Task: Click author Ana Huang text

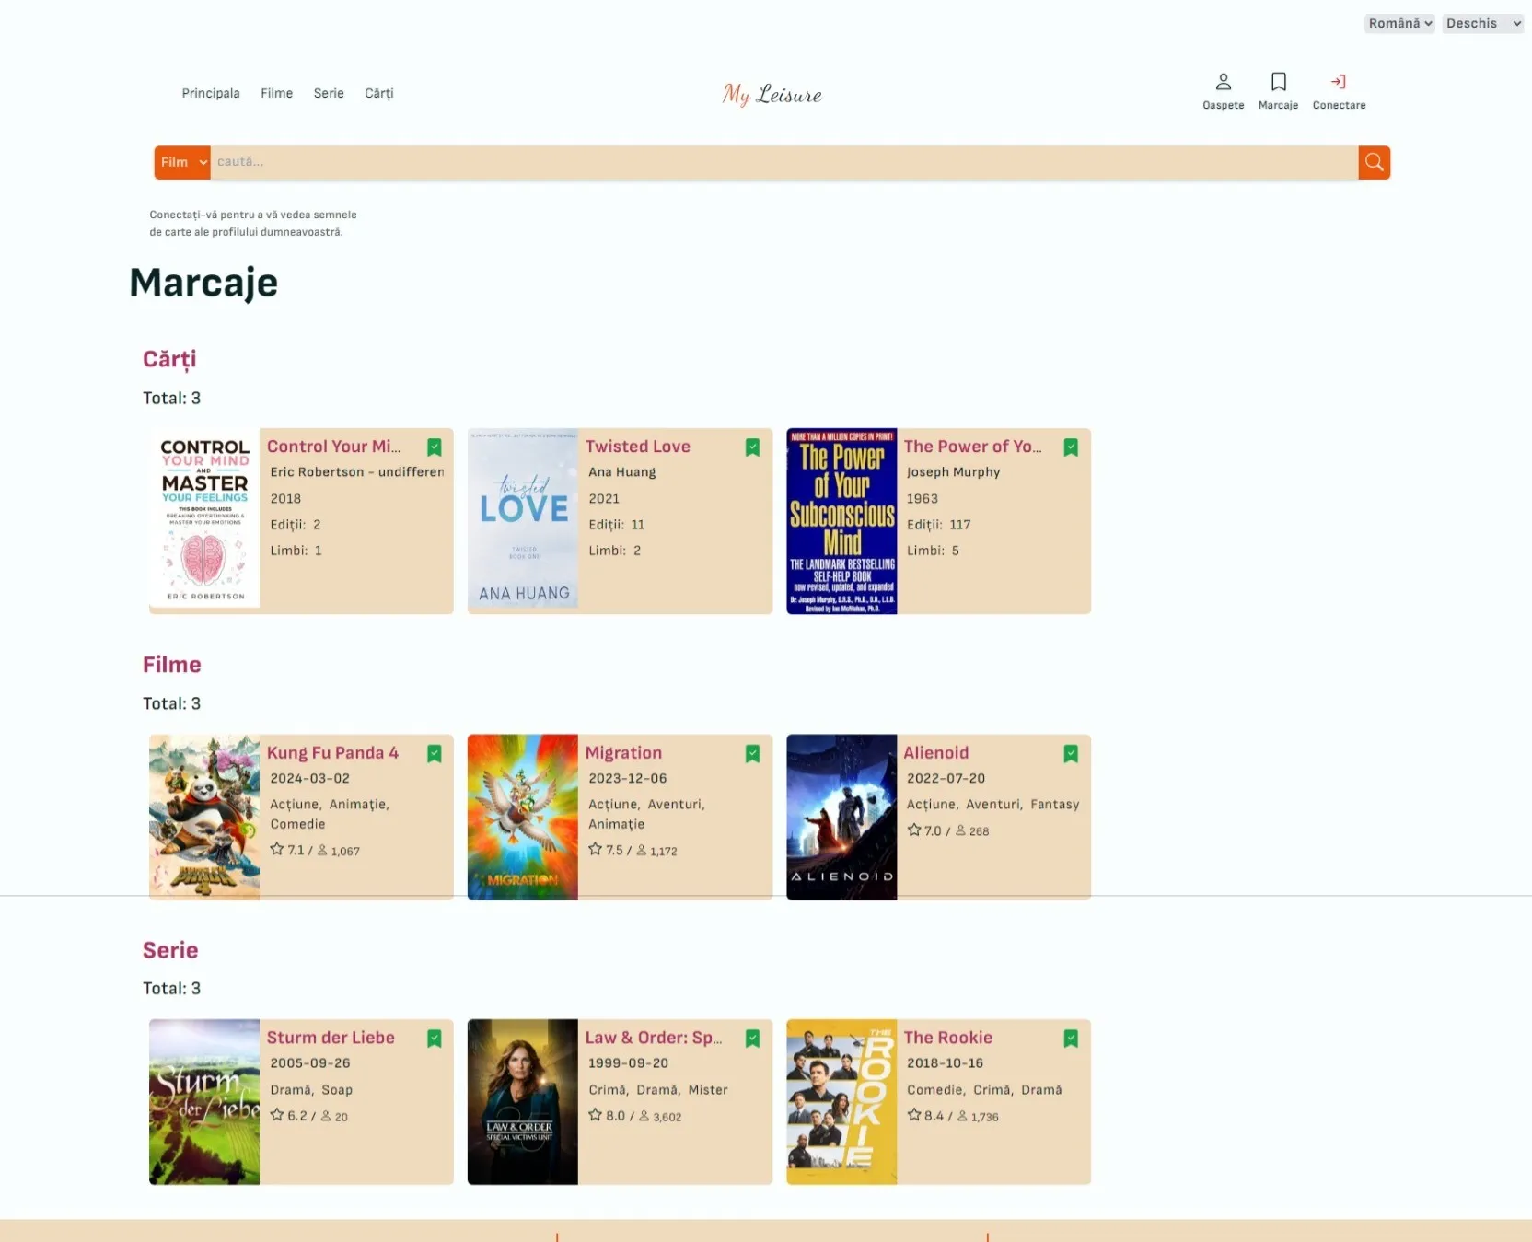Action: click(622, 472)
